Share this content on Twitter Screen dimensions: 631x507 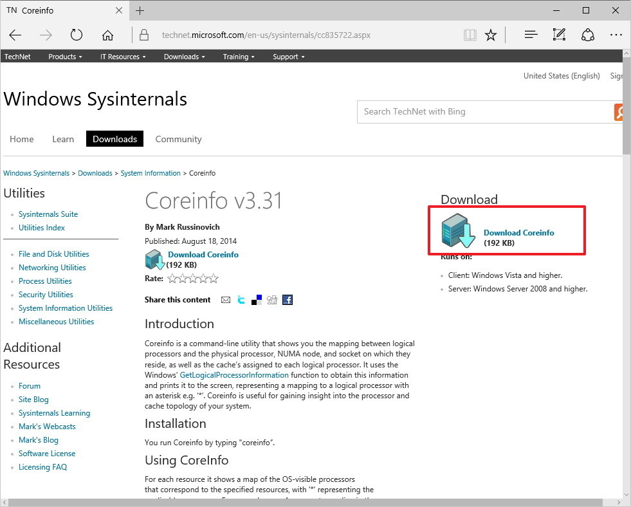pos(241,299)
